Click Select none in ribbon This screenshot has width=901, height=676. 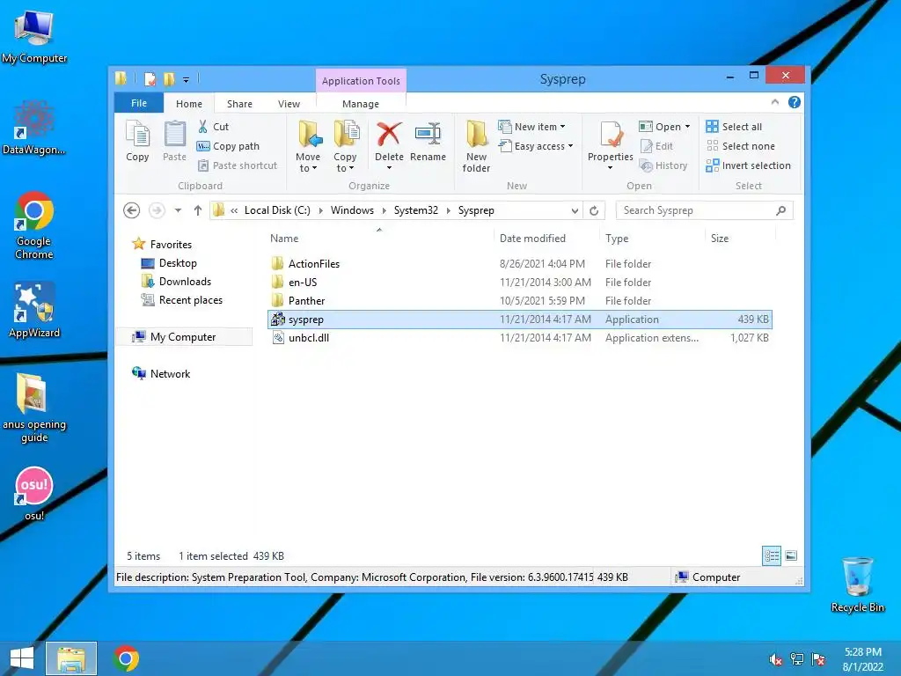[x=740, y=146]
